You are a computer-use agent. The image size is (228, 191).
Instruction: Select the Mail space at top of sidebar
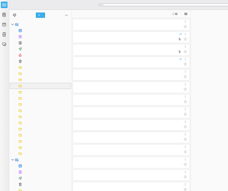pos(4,5)
